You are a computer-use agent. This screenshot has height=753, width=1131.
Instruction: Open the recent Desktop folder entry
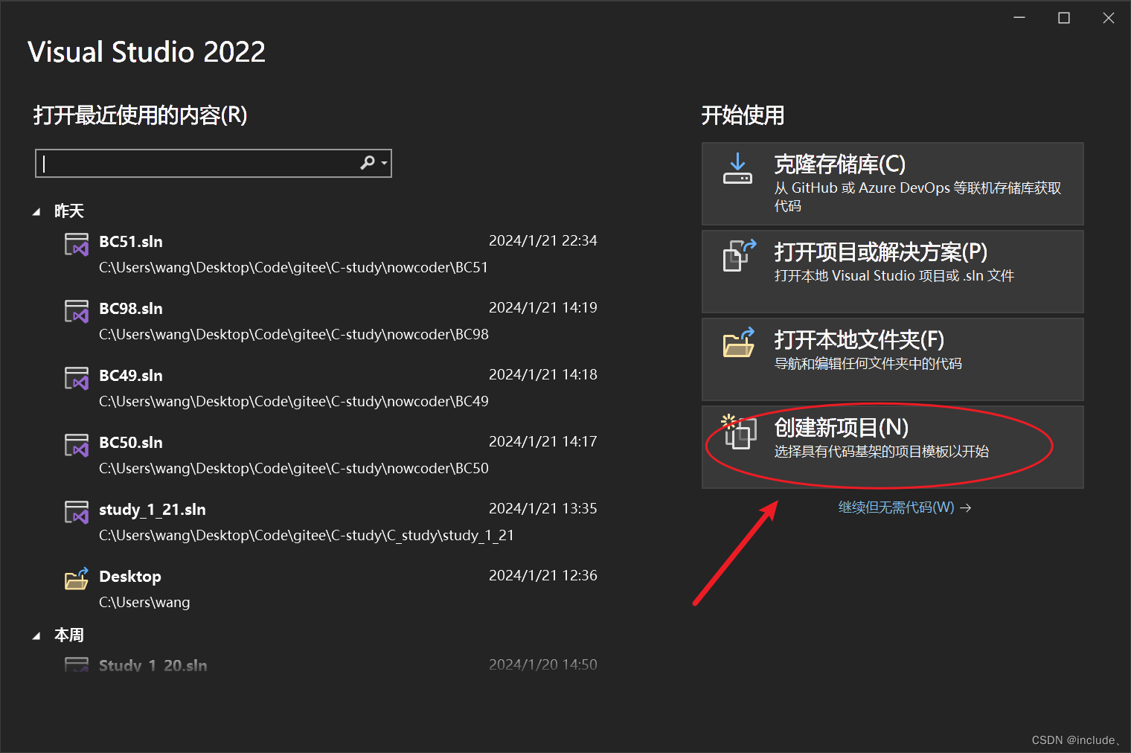tap(331, 589)
